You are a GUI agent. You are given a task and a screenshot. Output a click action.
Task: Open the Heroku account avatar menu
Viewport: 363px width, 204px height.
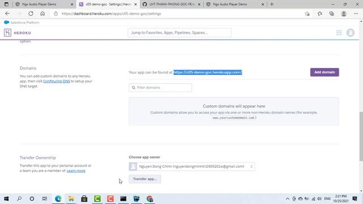coord(351,33)
